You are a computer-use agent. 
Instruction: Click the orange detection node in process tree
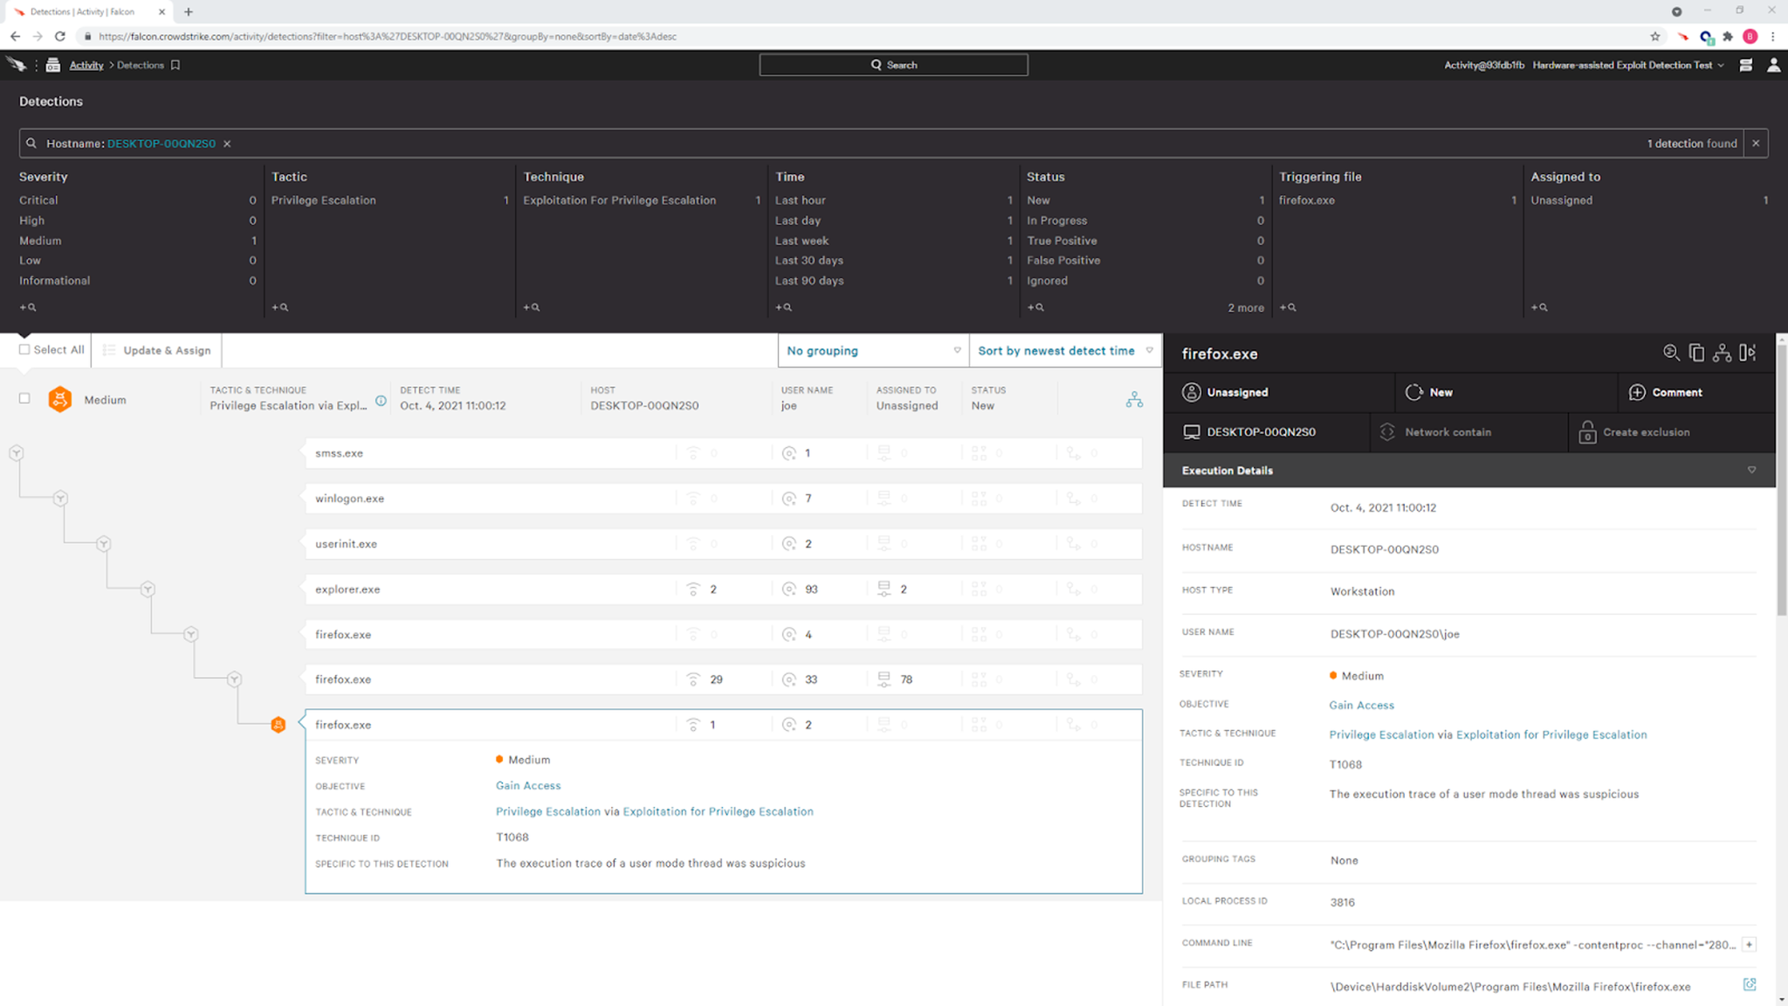point(278,725)
